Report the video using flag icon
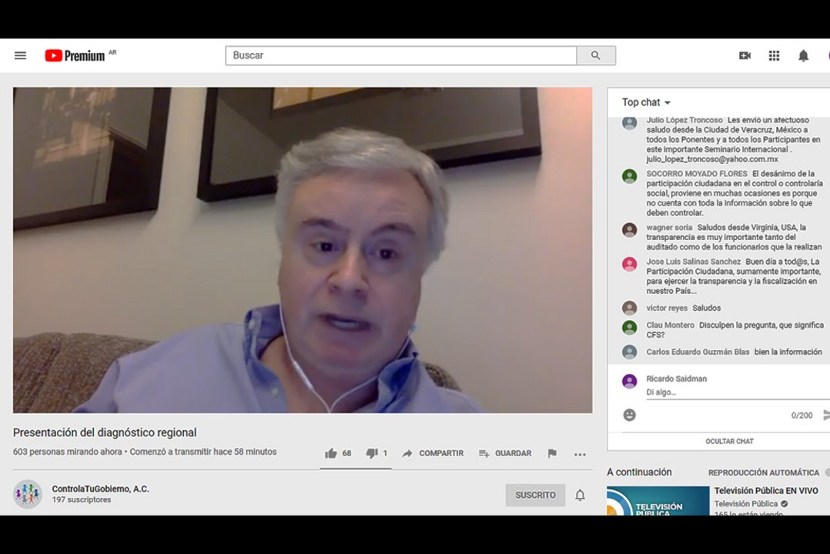 click(552, 453)
